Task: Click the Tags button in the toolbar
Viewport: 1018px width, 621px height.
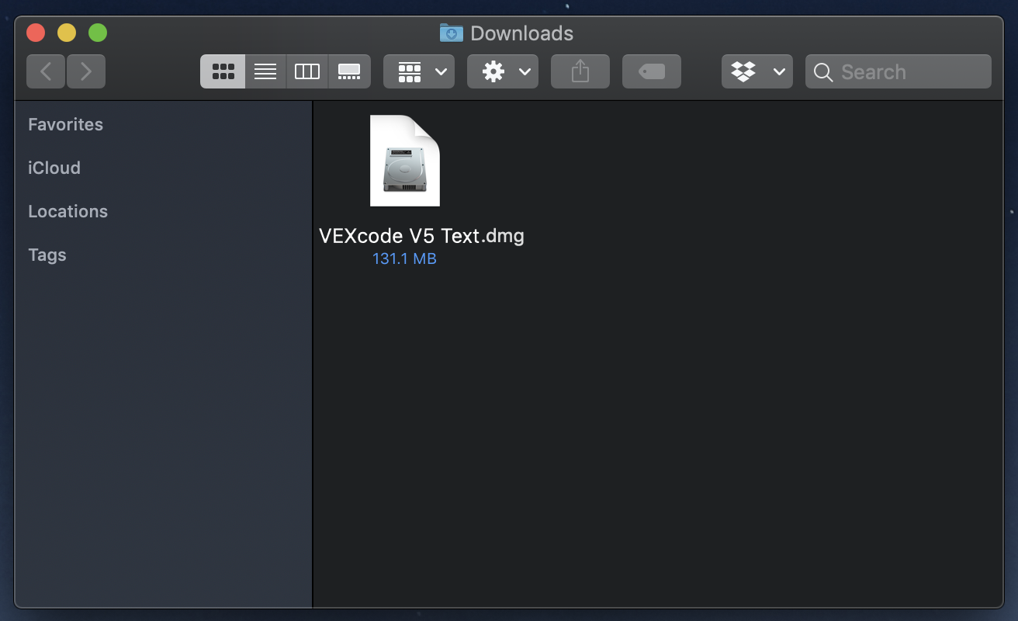Action: [x=651, y=71]
